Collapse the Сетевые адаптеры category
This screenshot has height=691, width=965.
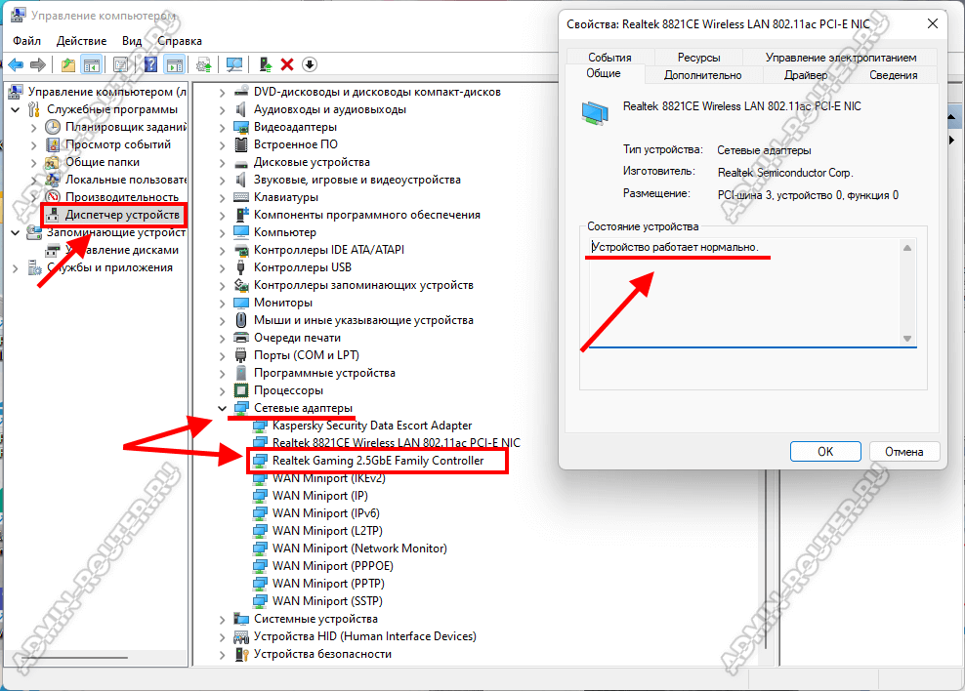click(x=222, y=408)
